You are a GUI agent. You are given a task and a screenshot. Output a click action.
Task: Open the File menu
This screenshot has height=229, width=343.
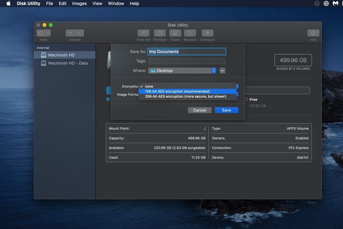50,3
